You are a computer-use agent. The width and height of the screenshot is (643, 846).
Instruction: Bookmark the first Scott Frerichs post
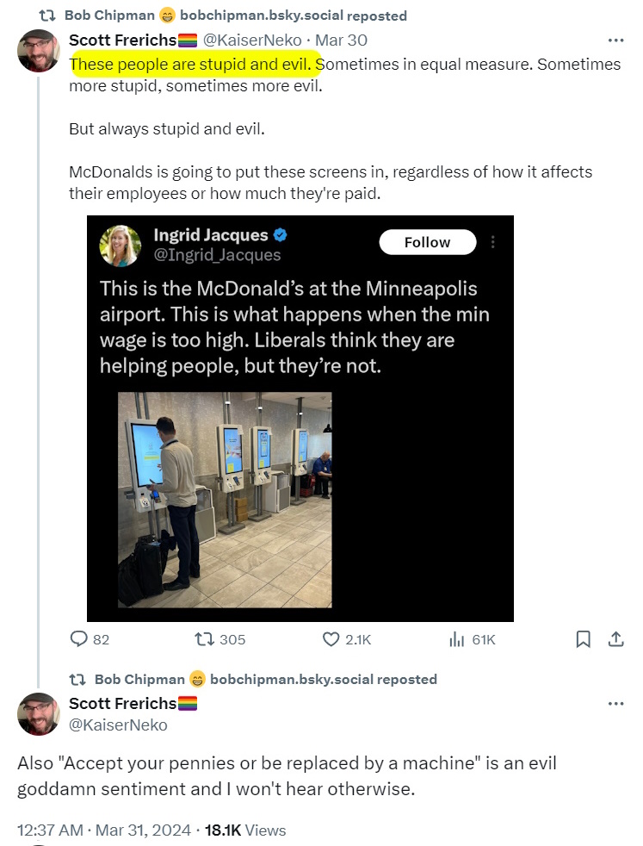pyautogui.click(x=583, y=639)
